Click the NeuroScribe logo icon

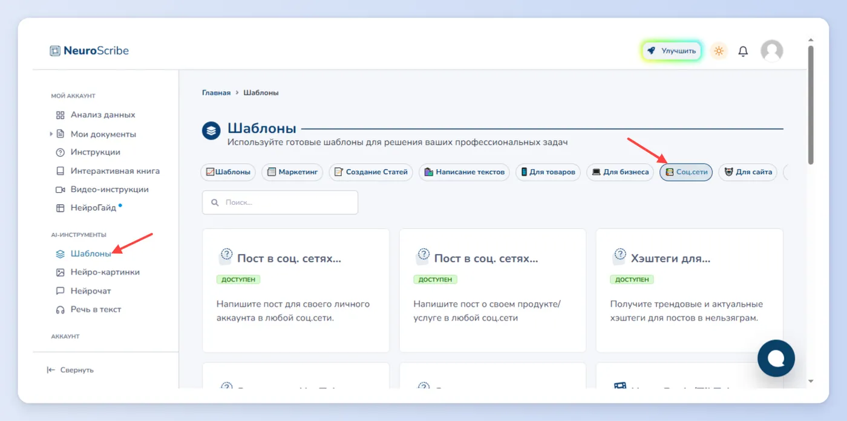(x=55, y=51)
